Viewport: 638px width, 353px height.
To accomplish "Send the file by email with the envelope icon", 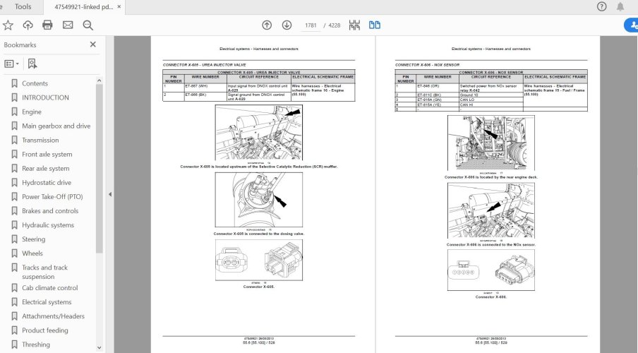I will [68, 25].
